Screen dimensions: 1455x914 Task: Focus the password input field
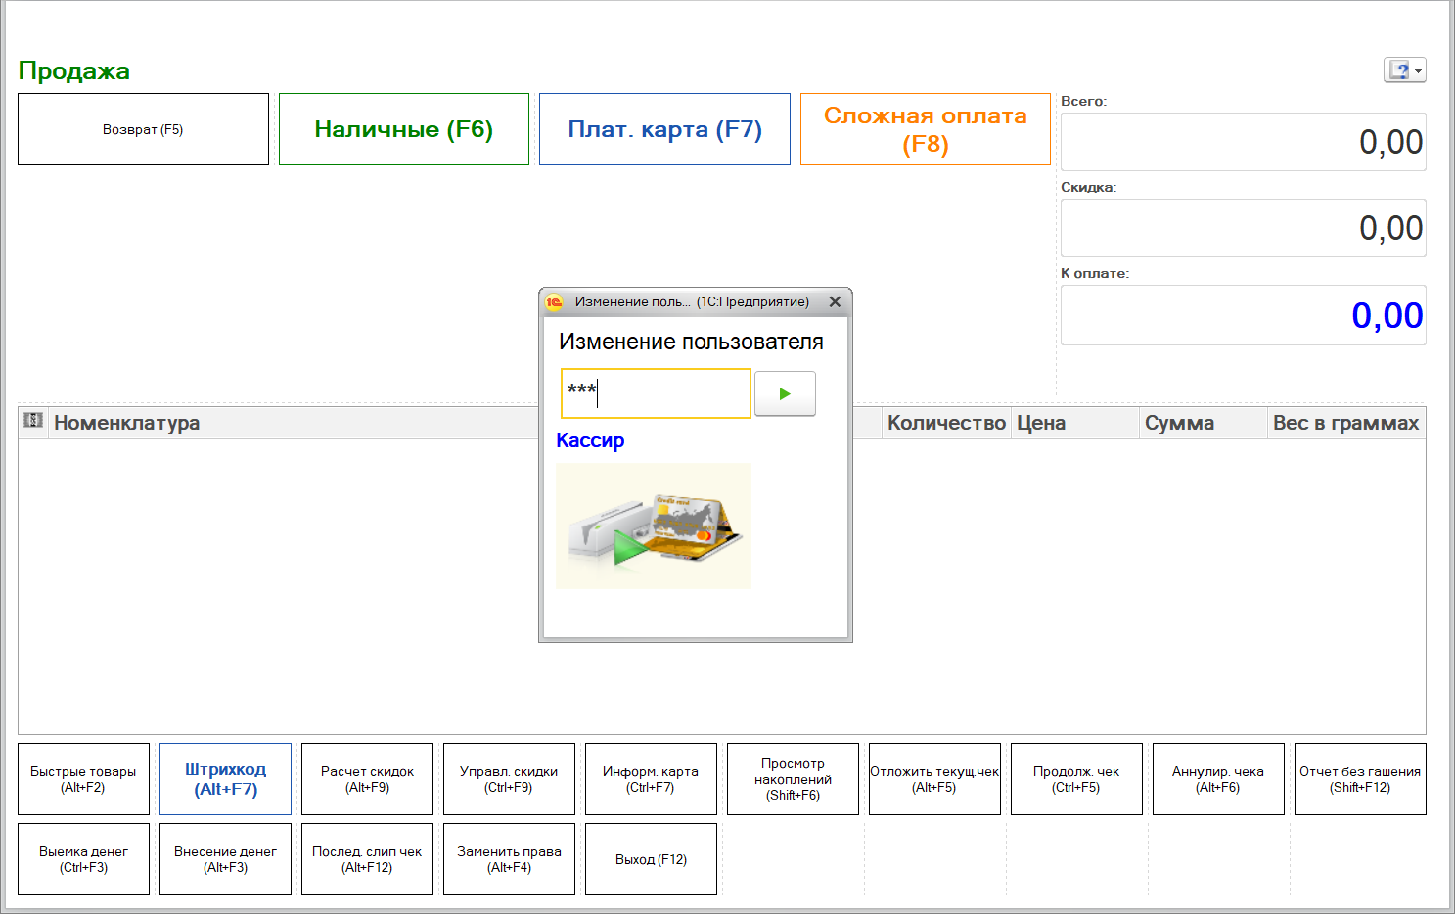pyautogui.click(x=656, y=393)
